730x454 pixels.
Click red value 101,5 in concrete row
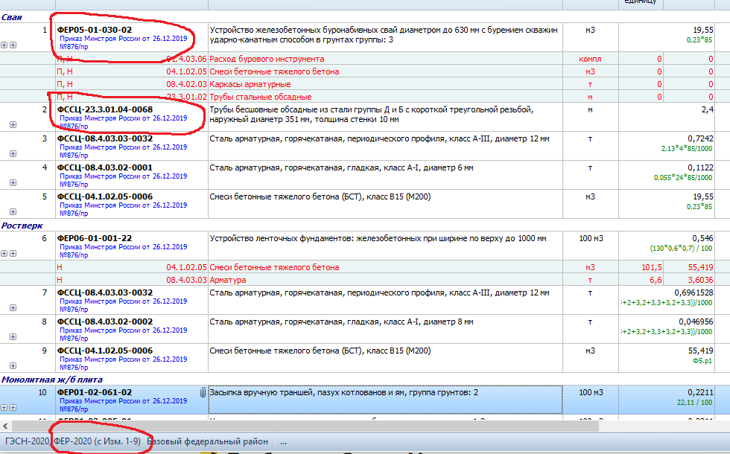(x=652, y=267)
